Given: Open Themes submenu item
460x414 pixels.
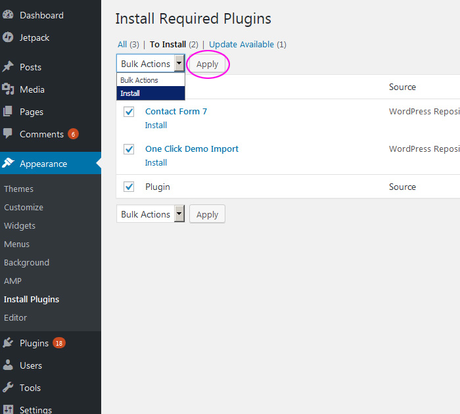Looking at the screenshot, I should 18,189.
